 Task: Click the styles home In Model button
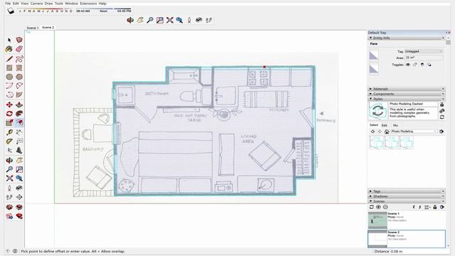pos(387,132)
